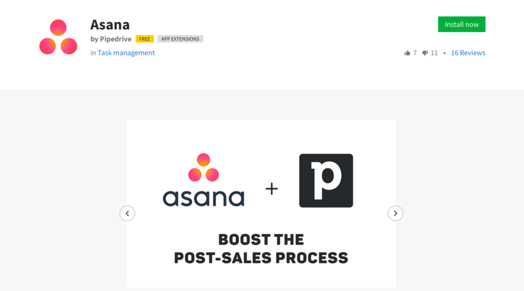Click the "asana" wordmark in the slide

[203, 197]
